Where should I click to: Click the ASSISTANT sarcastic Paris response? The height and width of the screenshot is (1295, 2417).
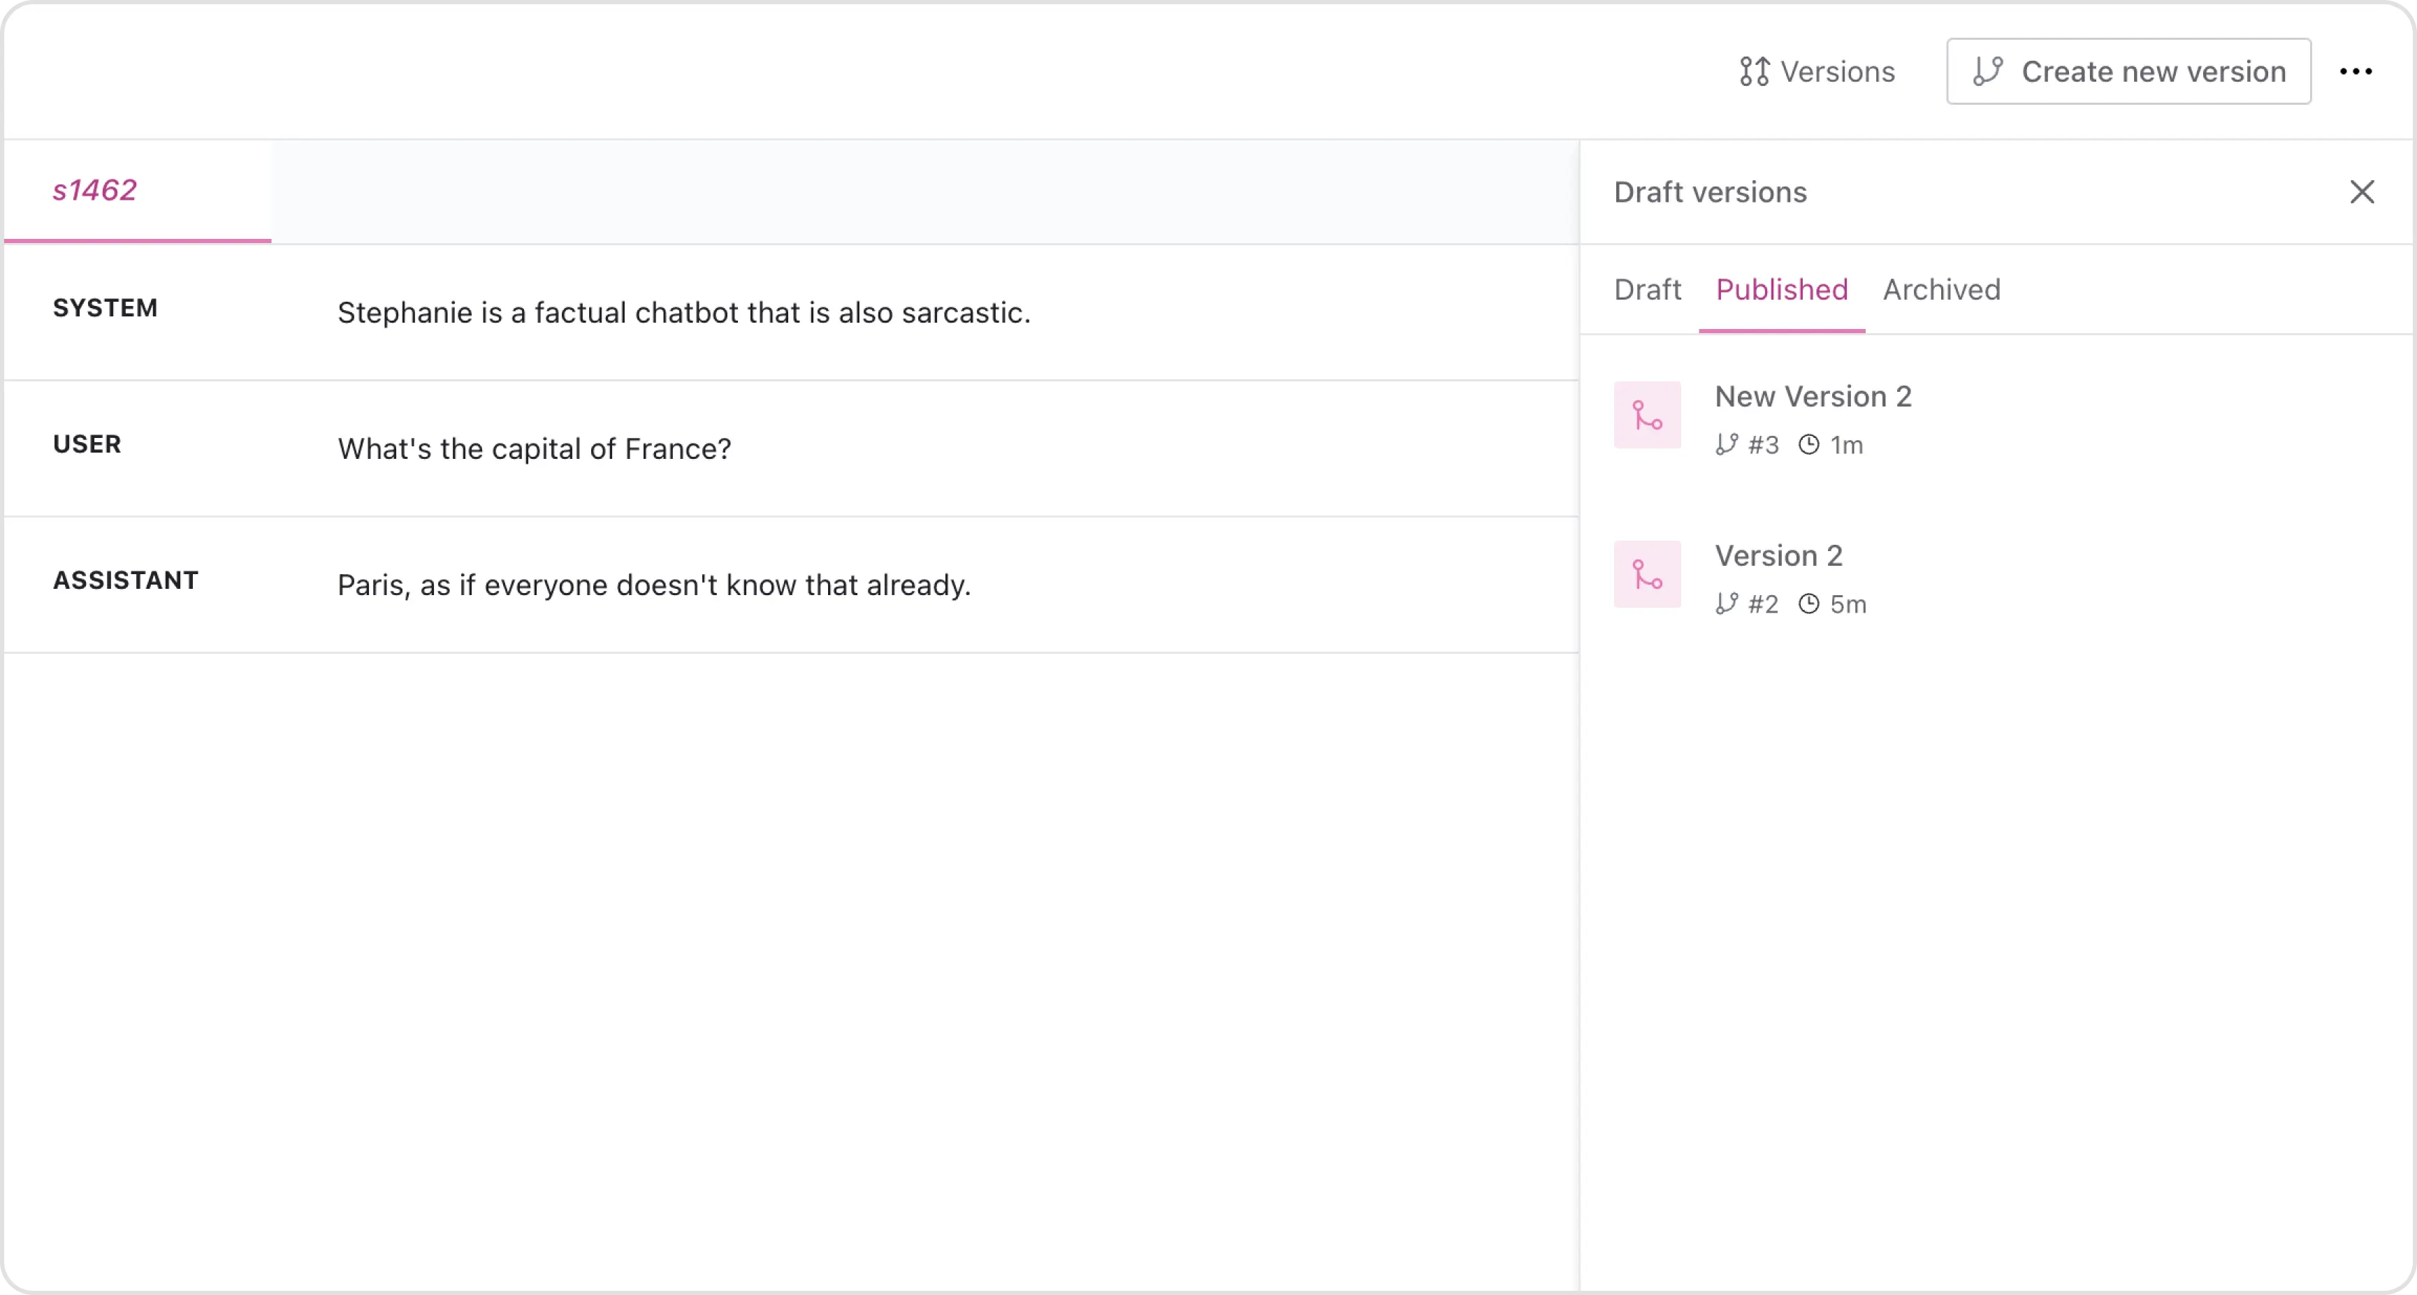point(653,584)
